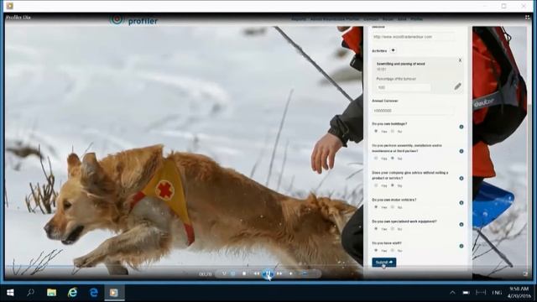
Task: Select No for Do you own motor vehicles
Action: click(393, 207)
